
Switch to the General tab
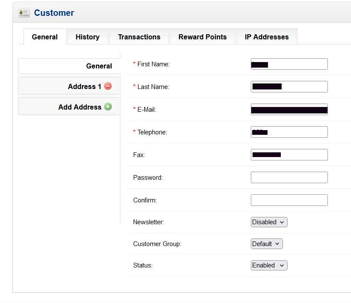pos(45,37)
